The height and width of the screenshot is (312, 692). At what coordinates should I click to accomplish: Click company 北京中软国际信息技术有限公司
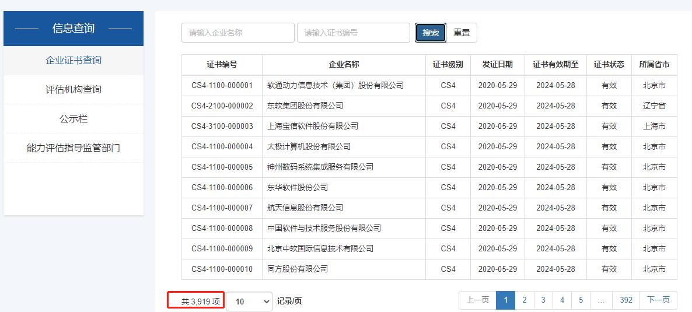point(320,248)
